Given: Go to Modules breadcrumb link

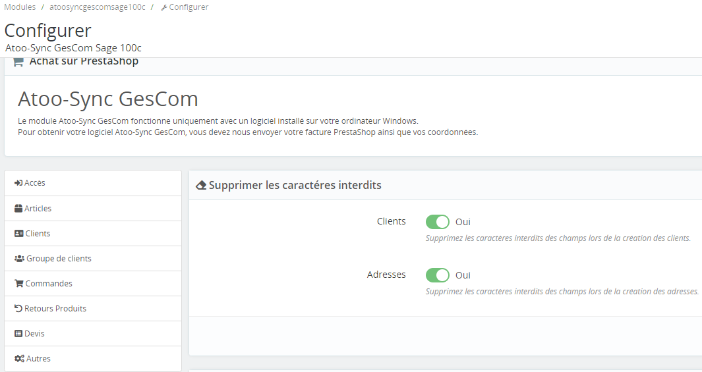Looking at the screenshot, I should click(20, 7).
